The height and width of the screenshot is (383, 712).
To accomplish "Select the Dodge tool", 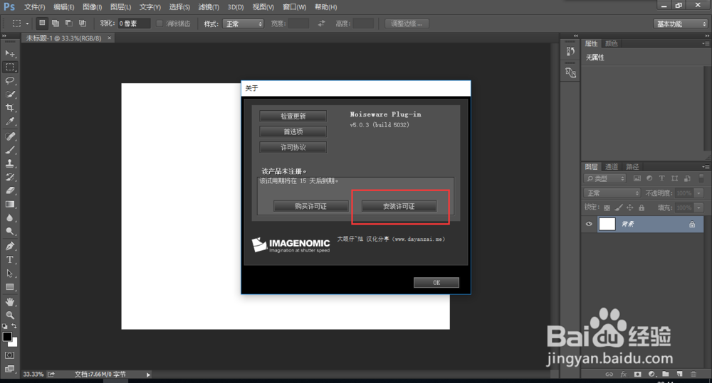I will coord(9,232).
